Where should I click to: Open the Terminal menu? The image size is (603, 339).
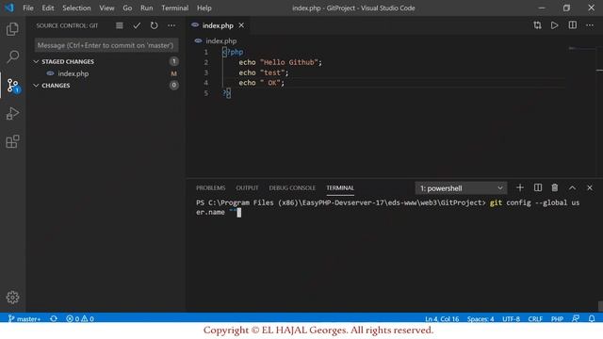[175, 8]
